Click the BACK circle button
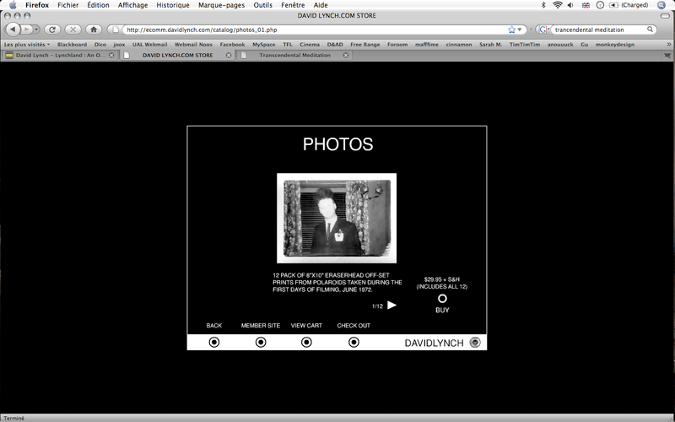This screenshot has width=675, height=422. (214, 343)
